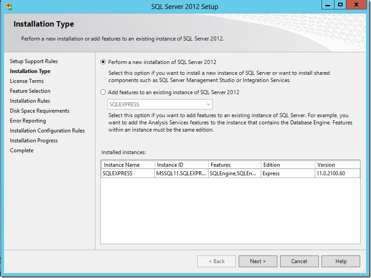Select SQLEXPRESS cell in instances table
The width and height of the screenshot is (371, 278).
(x=128, y=173)
